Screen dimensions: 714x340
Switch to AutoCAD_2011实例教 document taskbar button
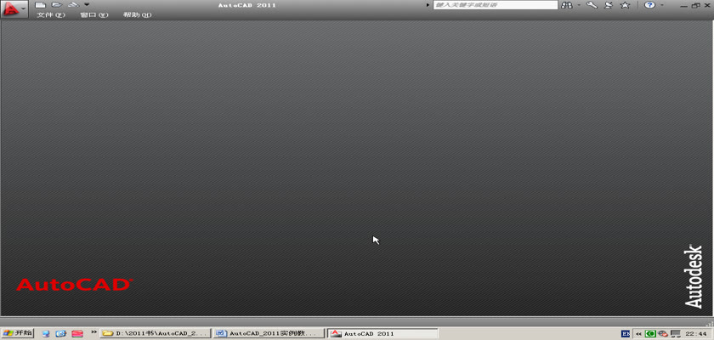[x=269, y=334]
